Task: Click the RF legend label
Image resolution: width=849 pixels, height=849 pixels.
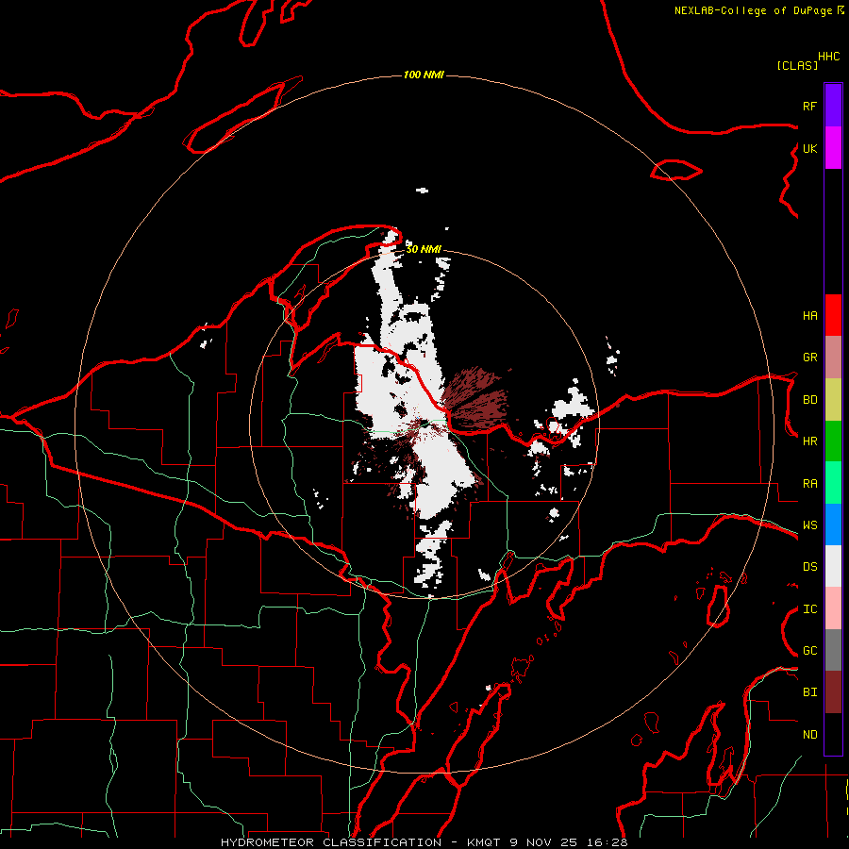Action: (x=810, y=107)
